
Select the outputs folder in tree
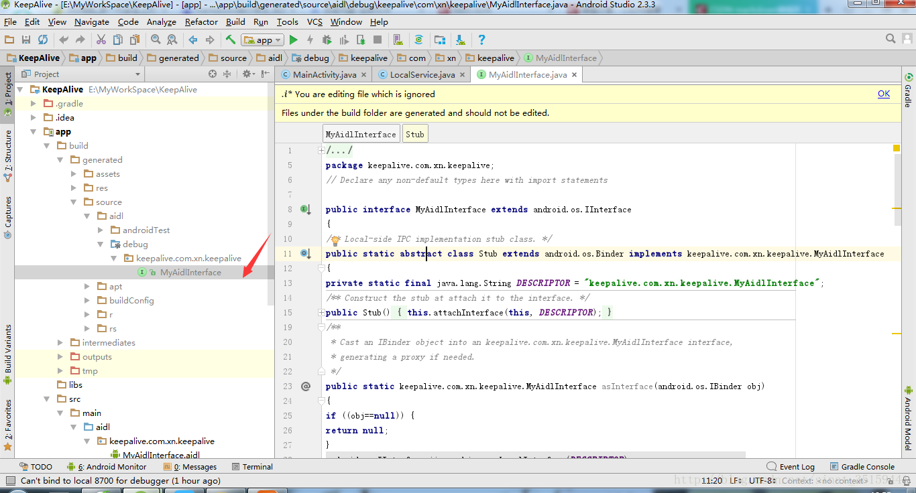pos(97,356)
